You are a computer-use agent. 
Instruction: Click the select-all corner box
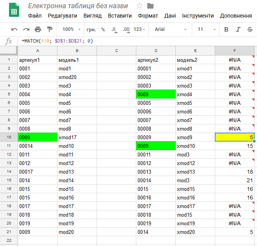[x=9, y=51]
